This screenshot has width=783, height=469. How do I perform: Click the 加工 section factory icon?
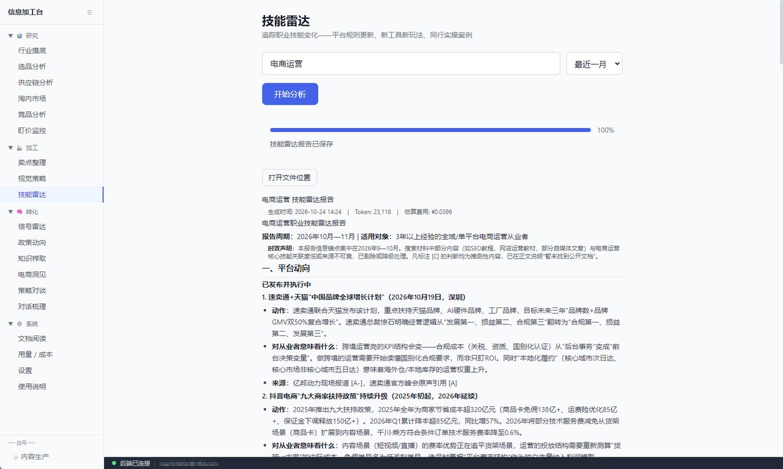pyautogui.click(x=20, y=148)
